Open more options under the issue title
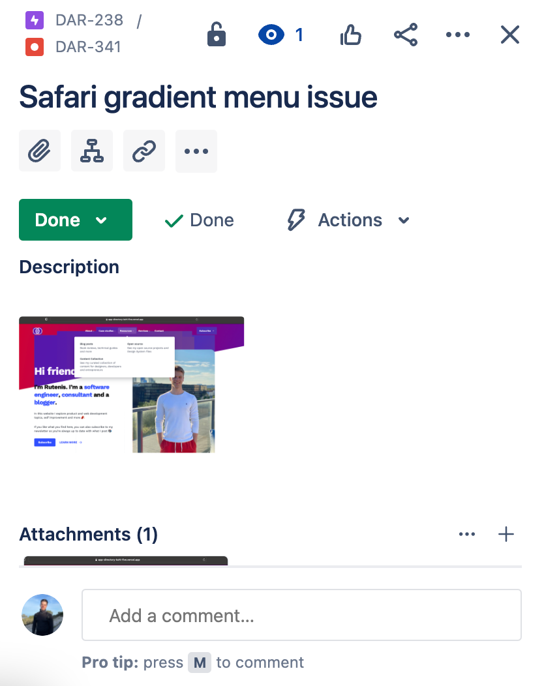 (x=196, y=151)
